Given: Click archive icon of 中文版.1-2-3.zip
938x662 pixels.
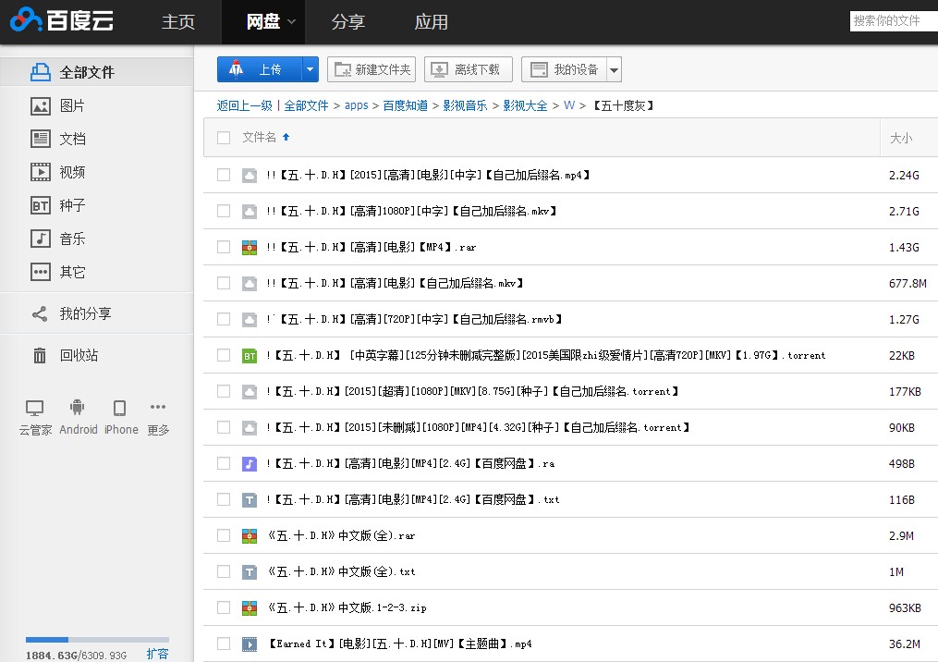Looking at the screenshot, I should 250,608.
